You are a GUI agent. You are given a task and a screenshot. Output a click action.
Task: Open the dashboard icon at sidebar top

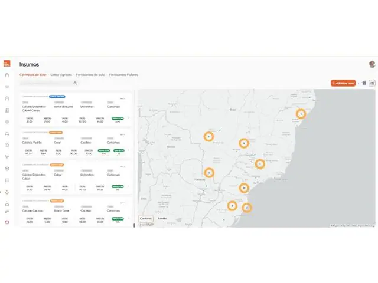pyautogui.click(x=7, y=75)
